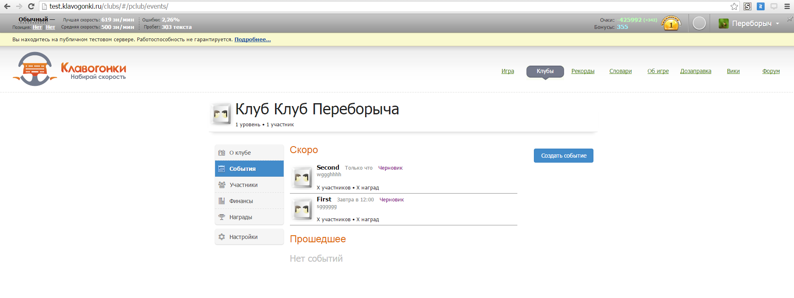Go back using the browser back arrow

7,6
